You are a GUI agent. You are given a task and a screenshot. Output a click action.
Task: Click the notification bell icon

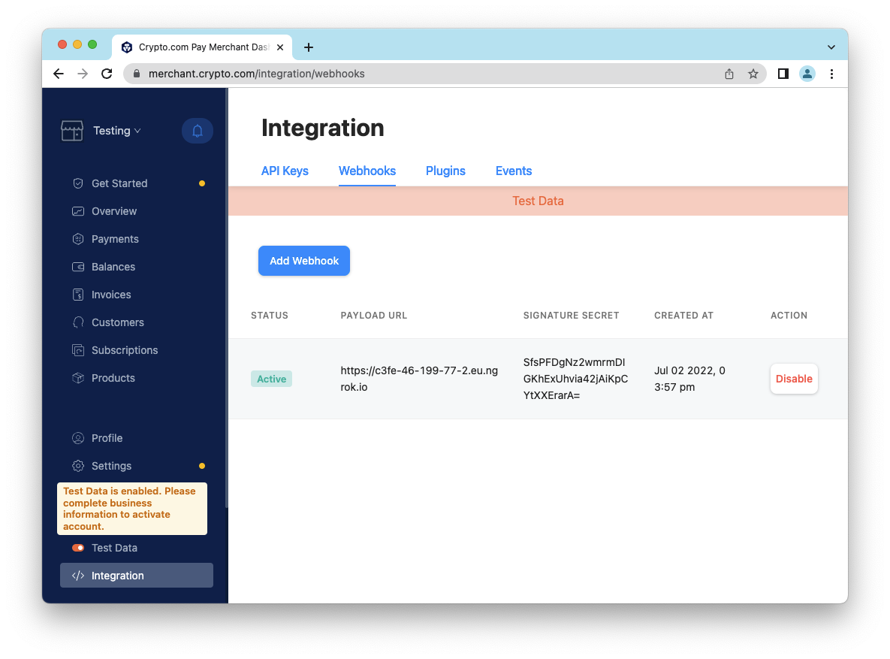[x=198, y=131]
